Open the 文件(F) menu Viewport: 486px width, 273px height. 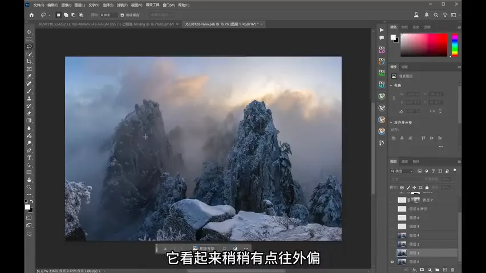[x=39, y=5]
